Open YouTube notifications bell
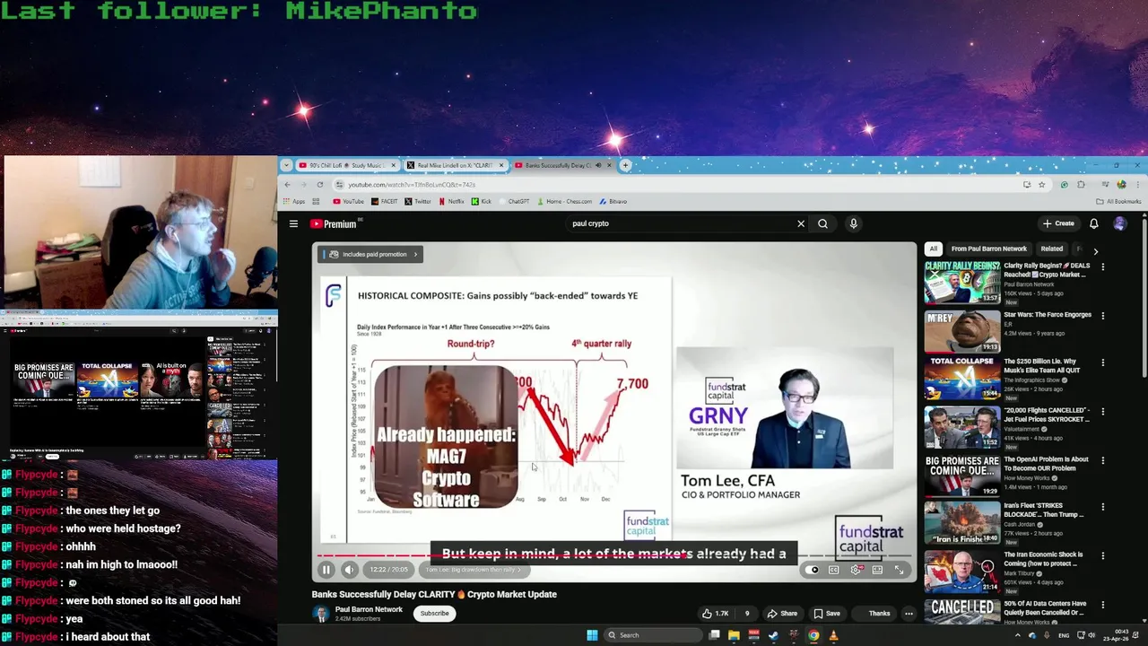The image size is (1148, 646). click(x=1093, y=223)
